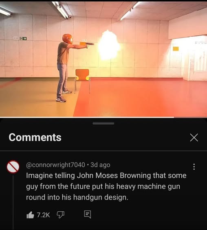Click the John Moses Browning comment text
Screen dimensions: 207x230
point(106,186)
